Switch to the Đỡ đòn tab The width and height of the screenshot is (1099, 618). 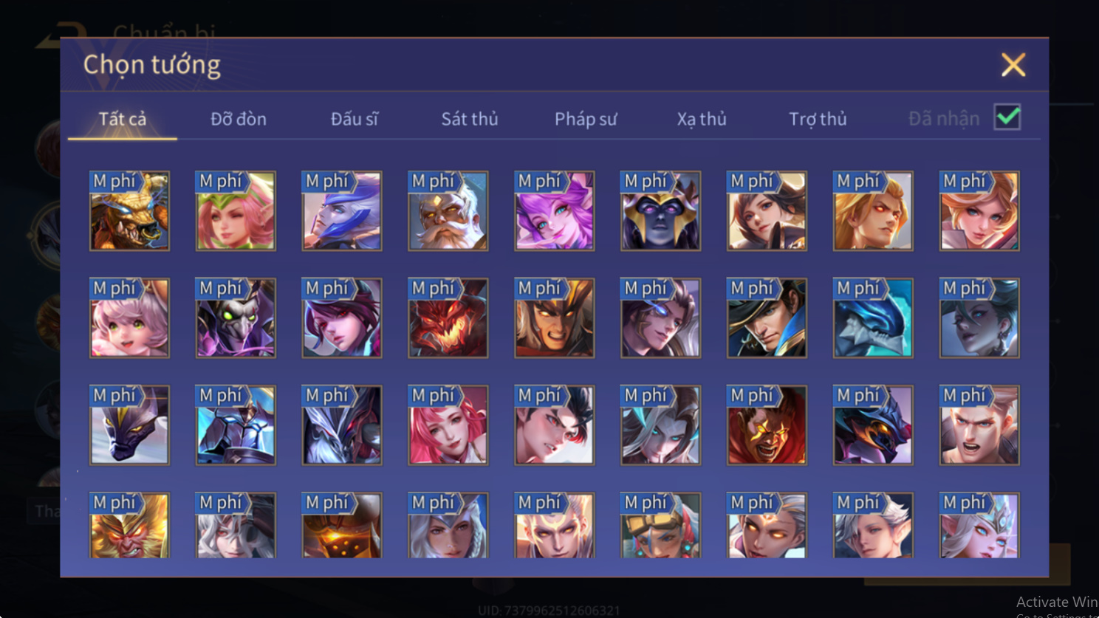point(239,119)
